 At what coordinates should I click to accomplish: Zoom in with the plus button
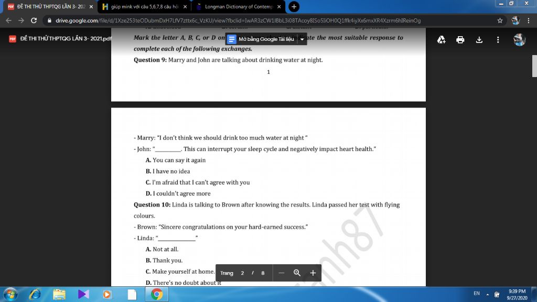coord(313,273)
